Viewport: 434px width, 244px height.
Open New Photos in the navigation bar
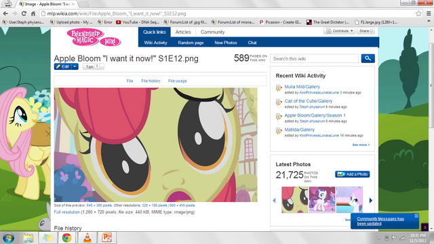pos(226,43)
